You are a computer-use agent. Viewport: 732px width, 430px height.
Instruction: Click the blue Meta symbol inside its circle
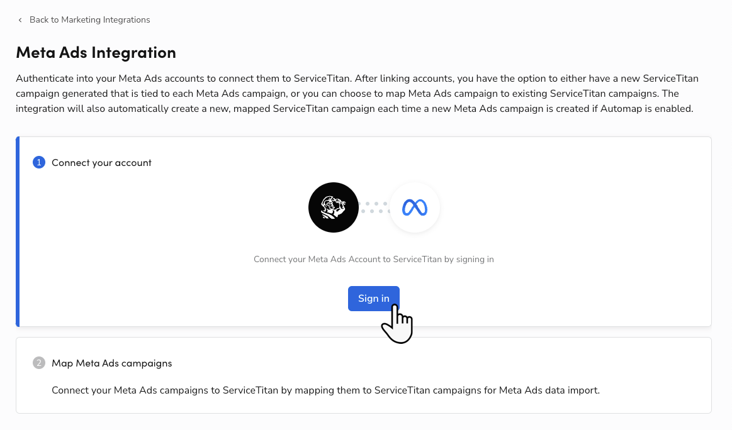pyautogui.click(x=415, y=207)
